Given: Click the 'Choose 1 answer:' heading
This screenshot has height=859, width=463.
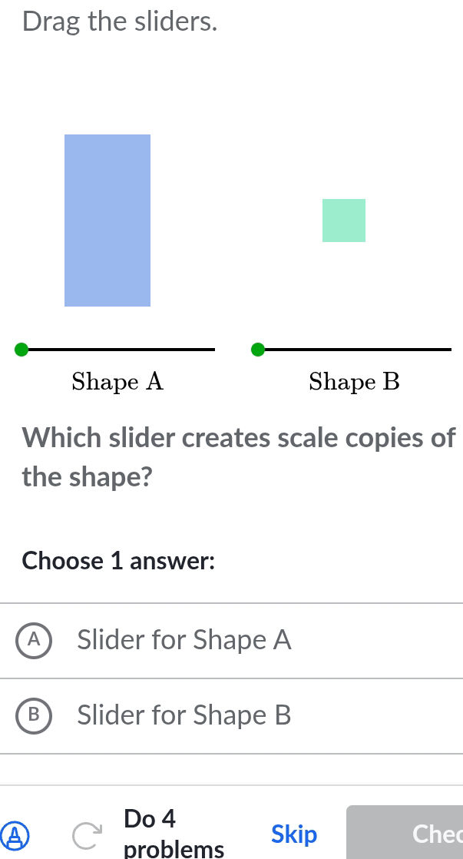Looking at the screenshot, I should [x=117, y=561].
